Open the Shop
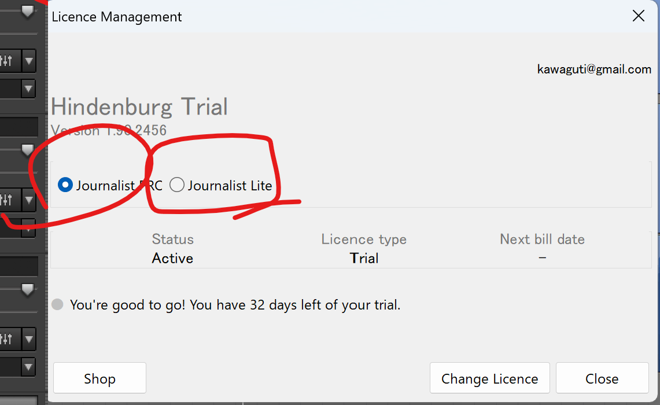The height and width of the screenshot is (405, 660). point(99,378)
